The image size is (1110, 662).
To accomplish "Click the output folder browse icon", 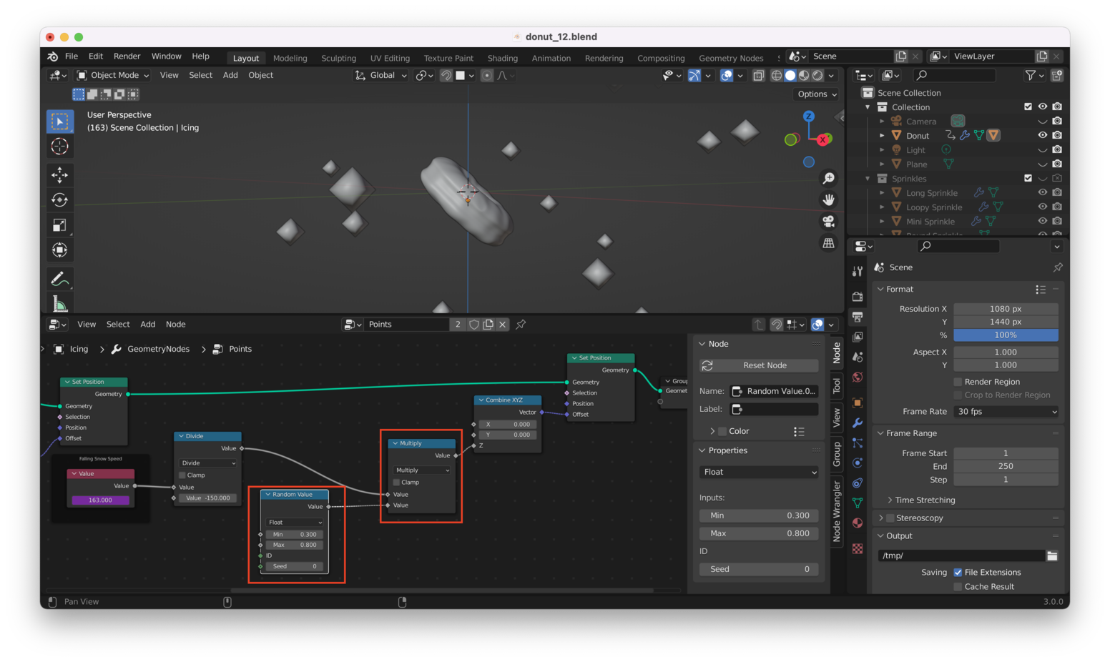I will (1051, 555).
